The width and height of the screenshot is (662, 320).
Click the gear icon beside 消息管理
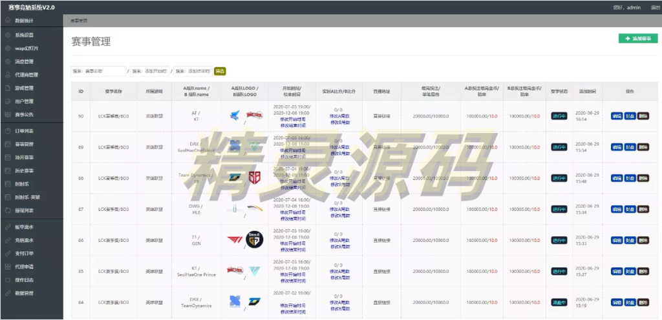point(8,61)
